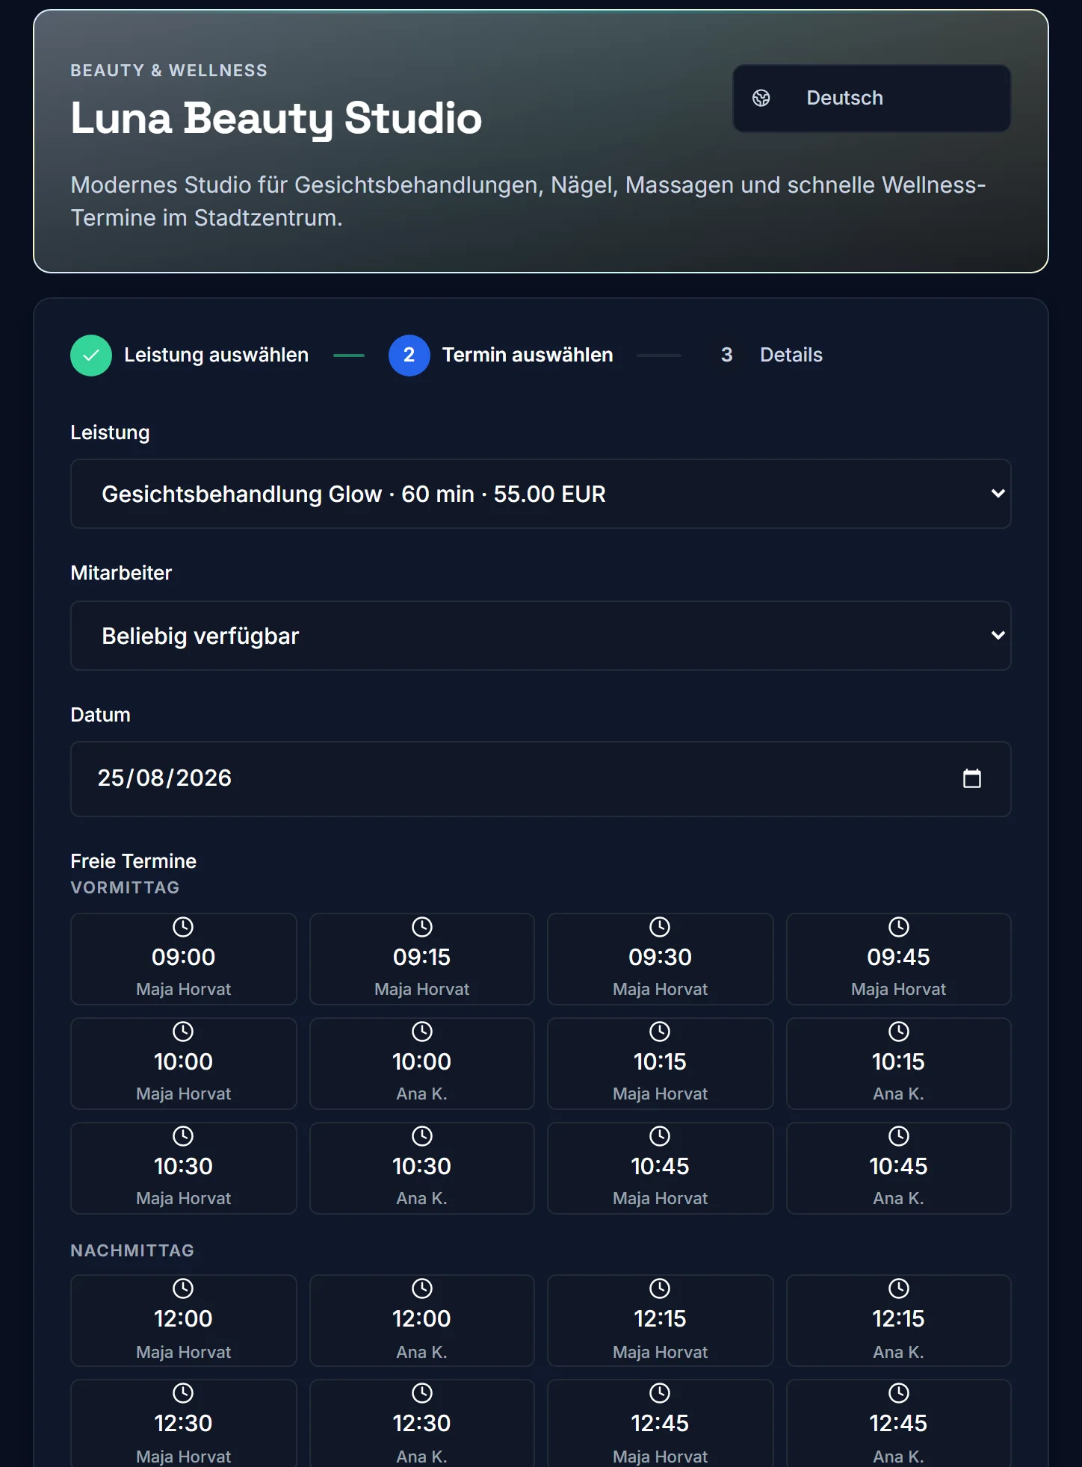This screenshot has height=1467, width=1082.
Task: Click the green checkmark step circle
Action: [91, 355]
